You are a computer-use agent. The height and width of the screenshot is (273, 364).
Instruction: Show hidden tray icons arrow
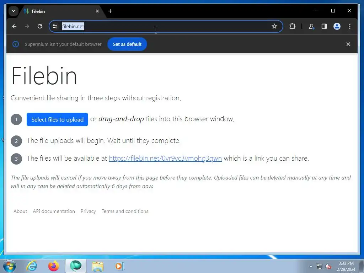click(x=311, y=266)
